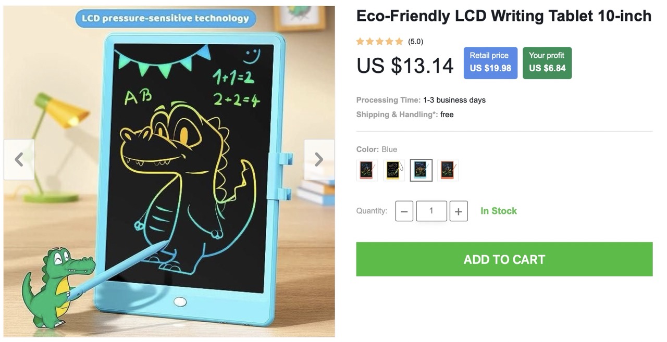Screen dimensions: 667x342
Task: Select the pink tablet color option
Action: [367, 170]
